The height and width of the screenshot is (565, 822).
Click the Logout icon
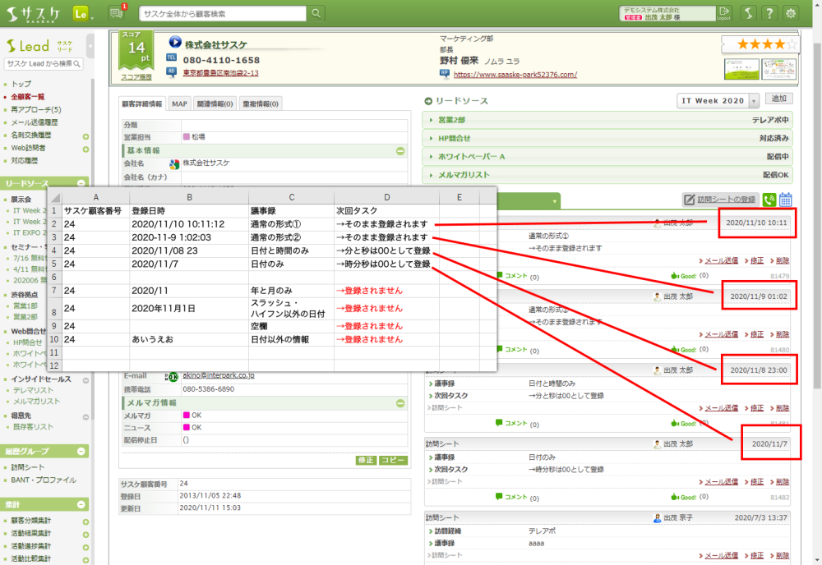(724, 13)
